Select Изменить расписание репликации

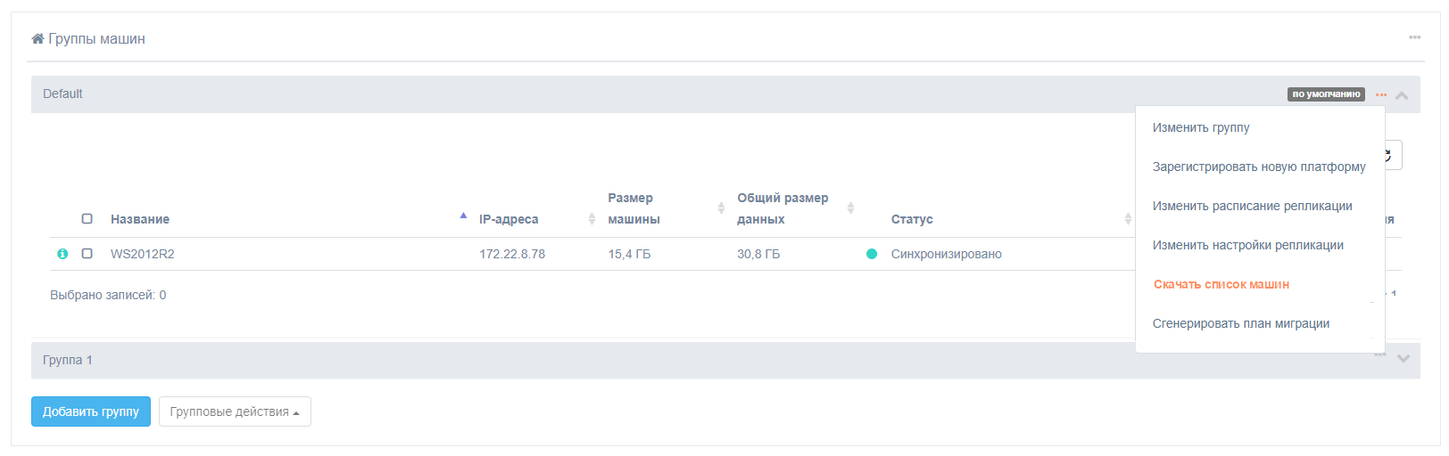pos(1252,206)
